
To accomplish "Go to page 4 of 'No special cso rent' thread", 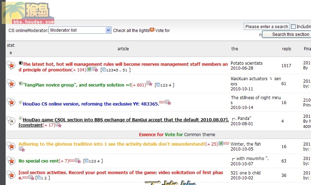I will pos(98,161).
